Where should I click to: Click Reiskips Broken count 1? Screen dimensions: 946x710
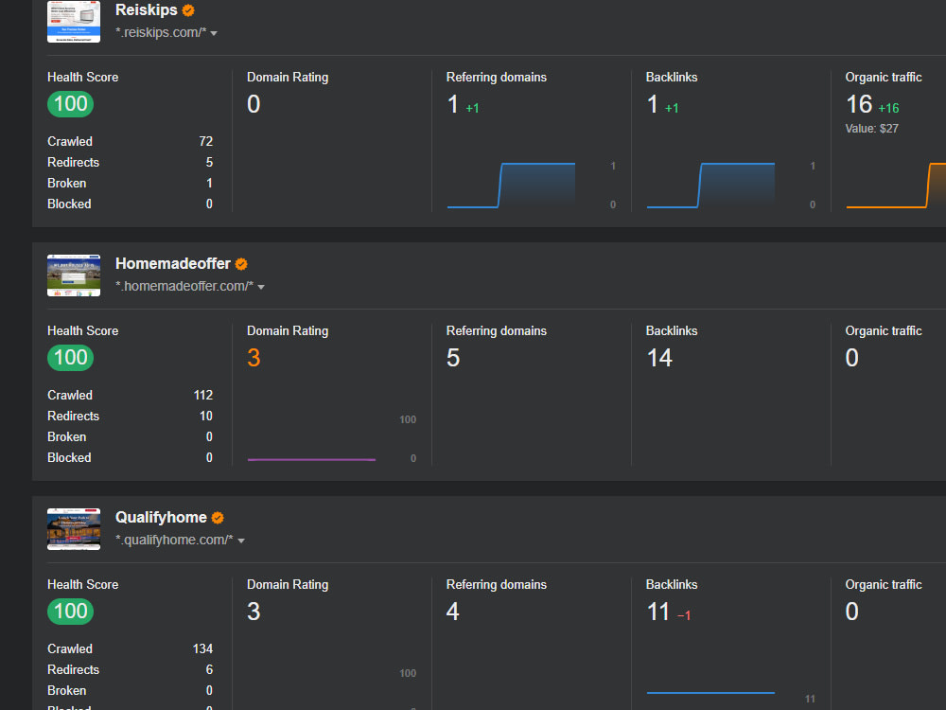209,183
